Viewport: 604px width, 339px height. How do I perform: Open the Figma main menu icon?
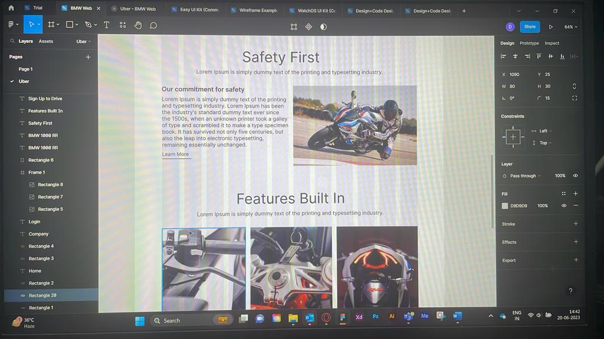point(13,25)
